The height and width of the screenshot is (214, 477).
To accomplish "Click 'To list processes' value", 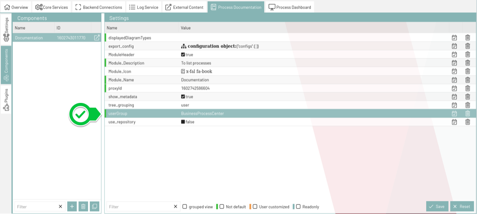I will point(196,63).
